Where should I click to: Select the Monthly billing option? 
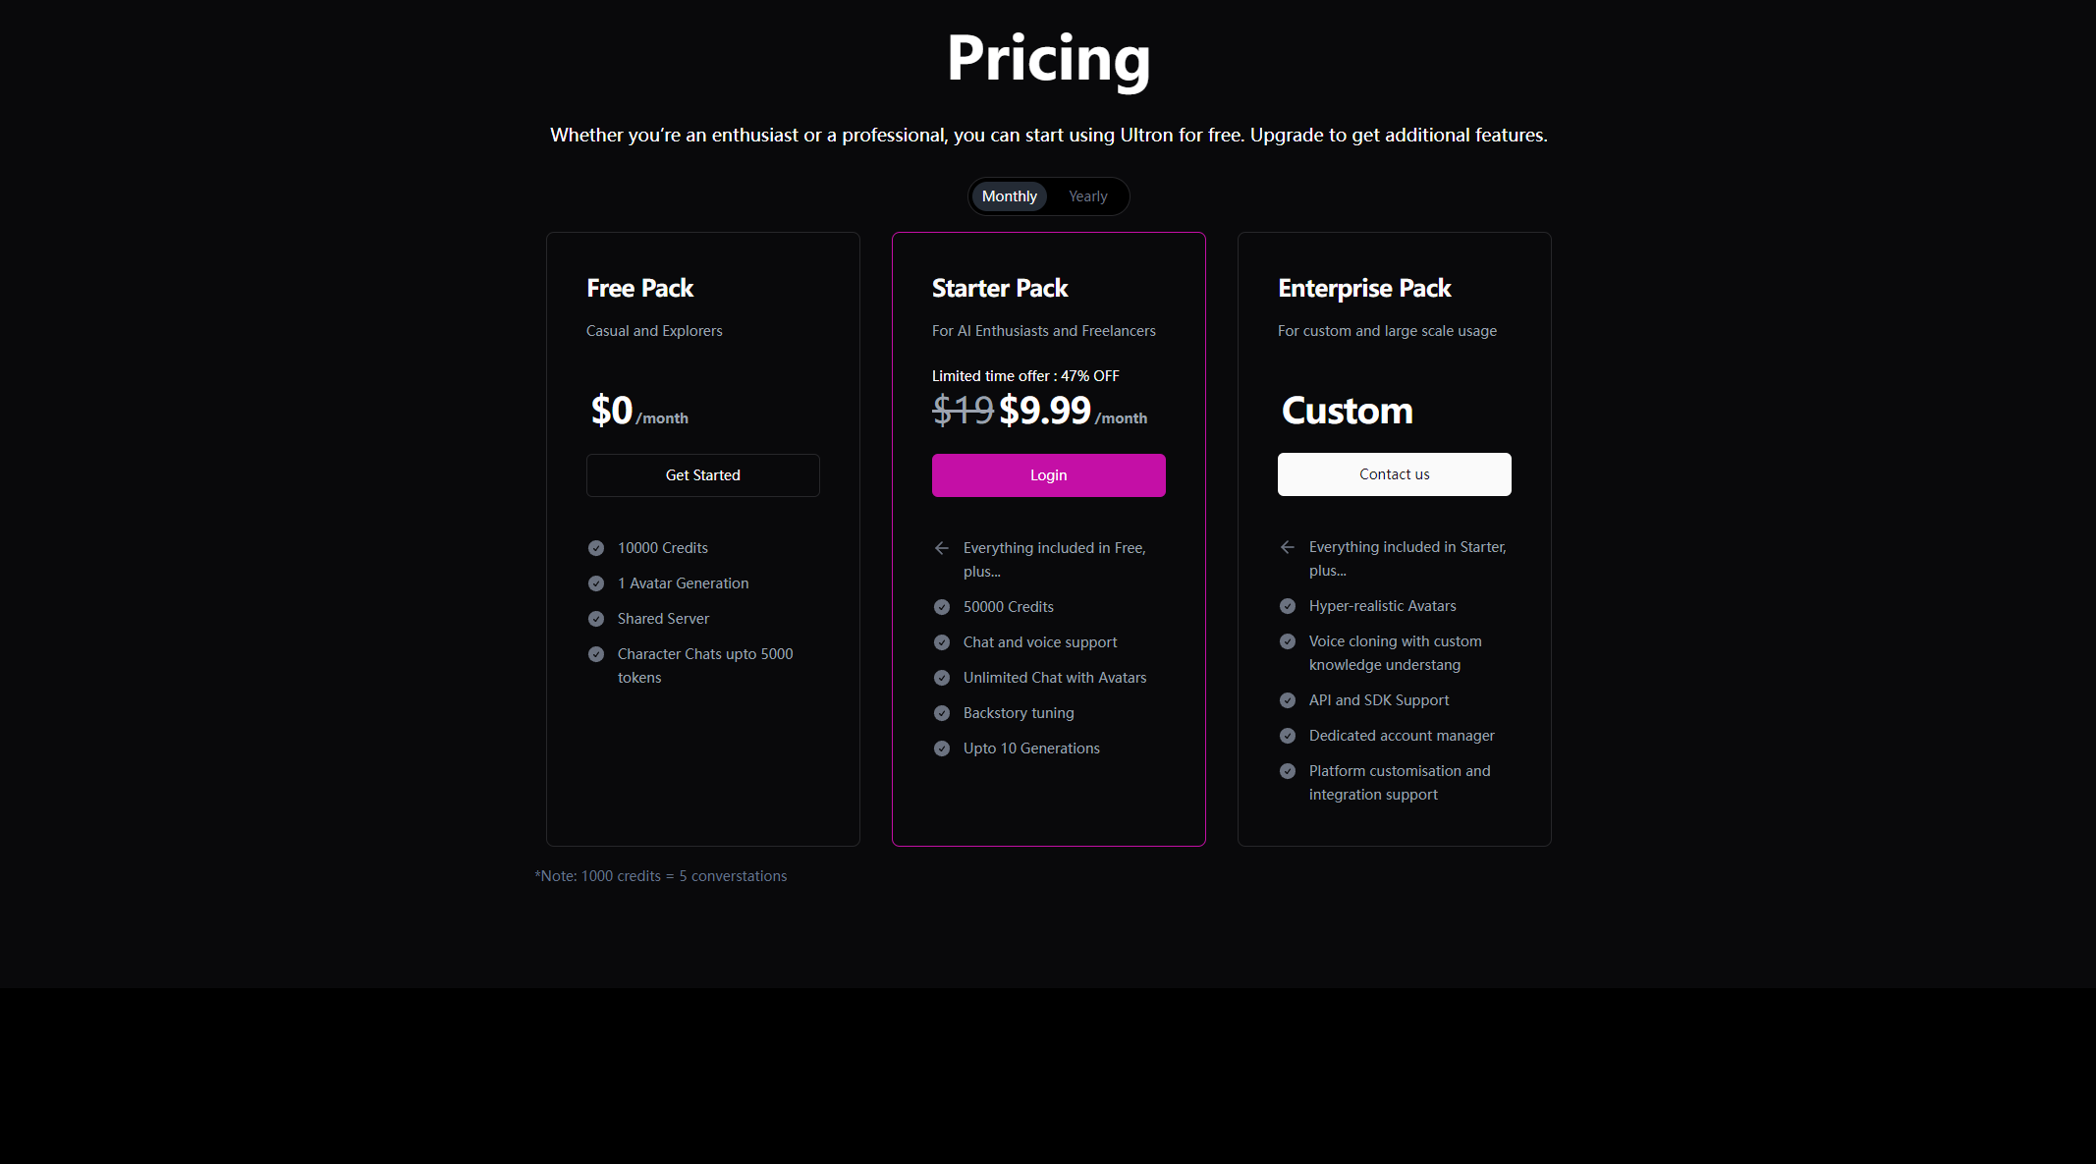(x=1009, y=196)
